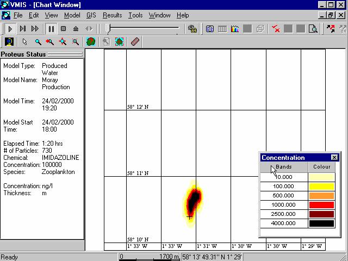Click the Stop playback button
348x261 pixels.
pos(64,29)
